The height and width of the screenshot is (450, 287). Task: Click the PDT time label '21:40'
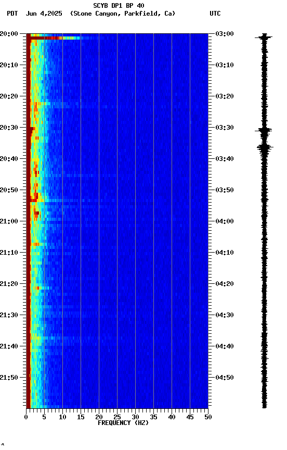coord(9,346)
